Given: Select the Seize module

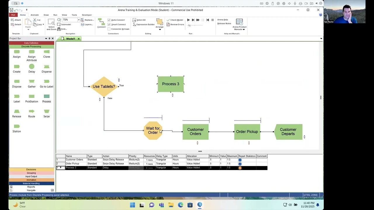Looking at the screenshot, I should pos(46,113).
